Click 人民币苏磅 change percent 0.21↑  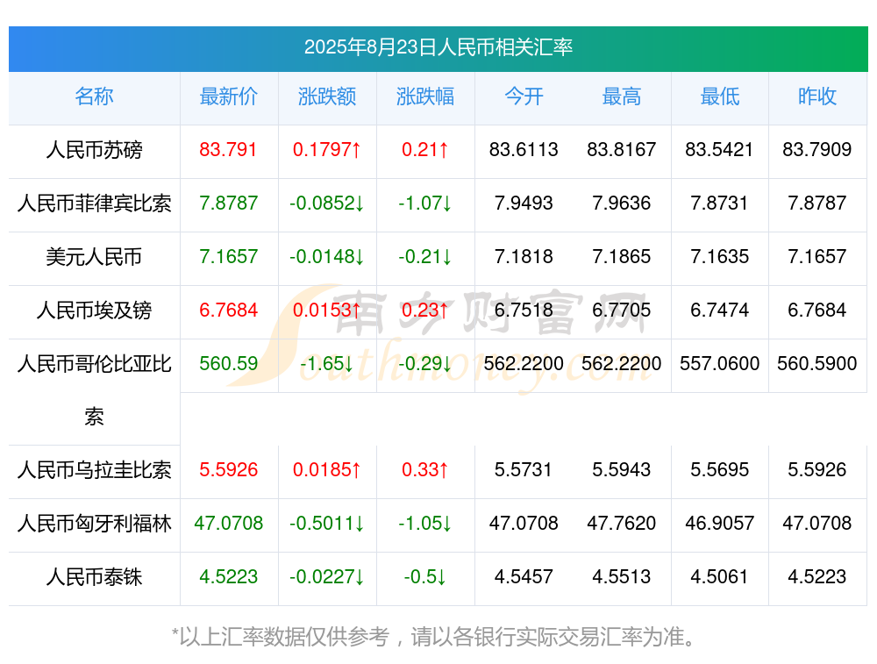425,149
